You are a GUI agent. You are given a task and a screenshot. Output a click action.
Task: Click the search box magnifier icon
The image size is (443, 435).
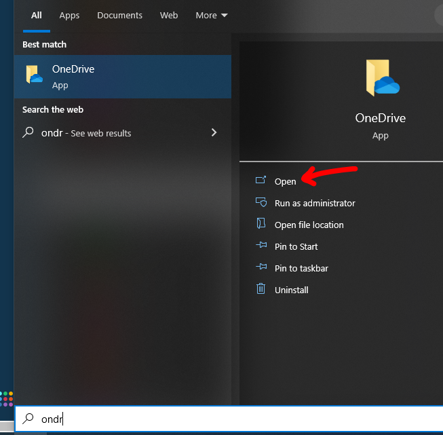(x=28, y=419)
